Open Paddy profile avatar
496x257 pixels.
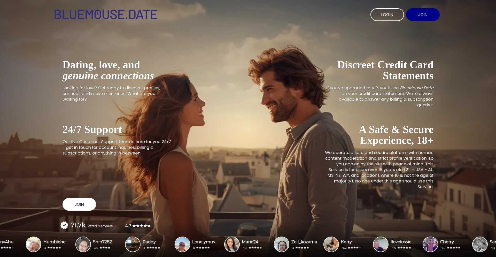[133, 244]
